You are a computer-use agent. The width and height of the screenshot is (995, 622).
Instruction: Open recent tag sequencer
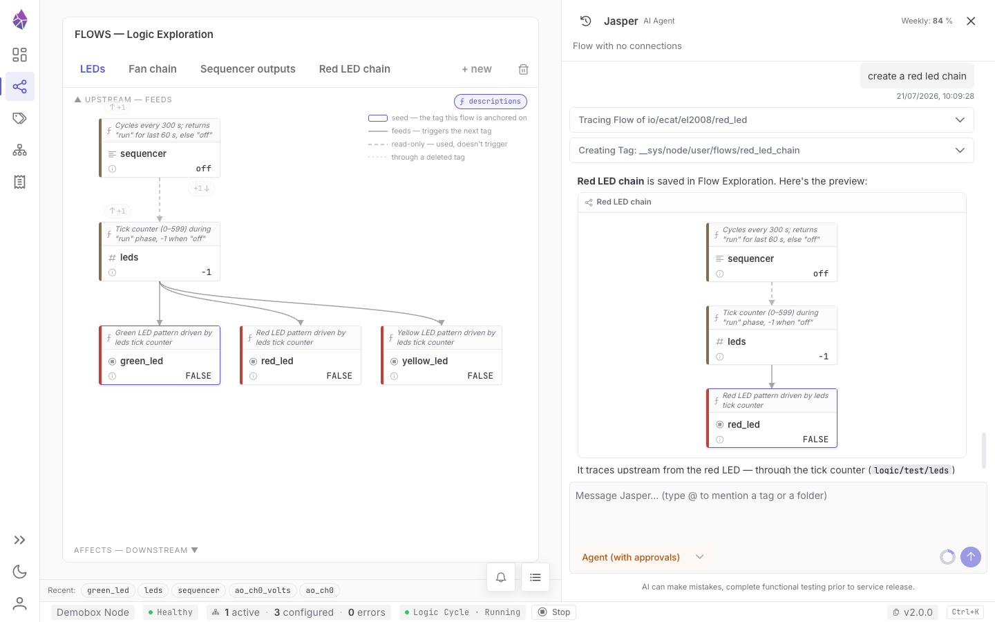[199, 590]
